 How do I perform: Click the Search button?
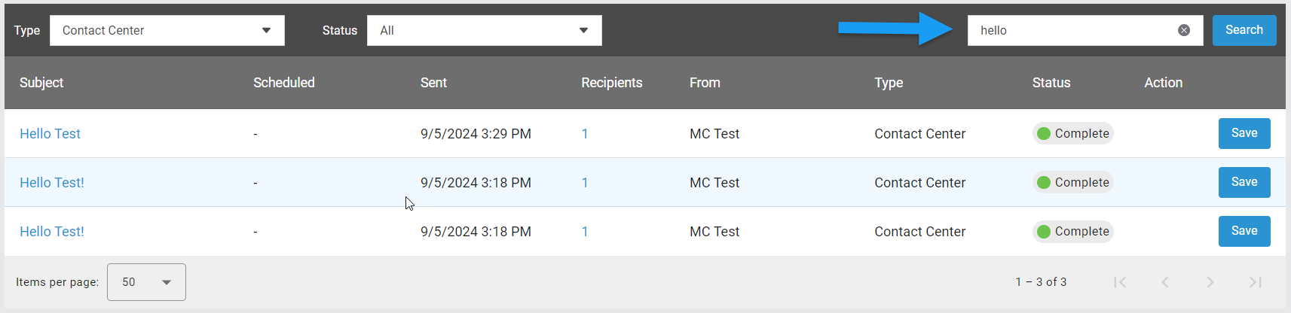pyautogui.click(x=1244, y=30)
